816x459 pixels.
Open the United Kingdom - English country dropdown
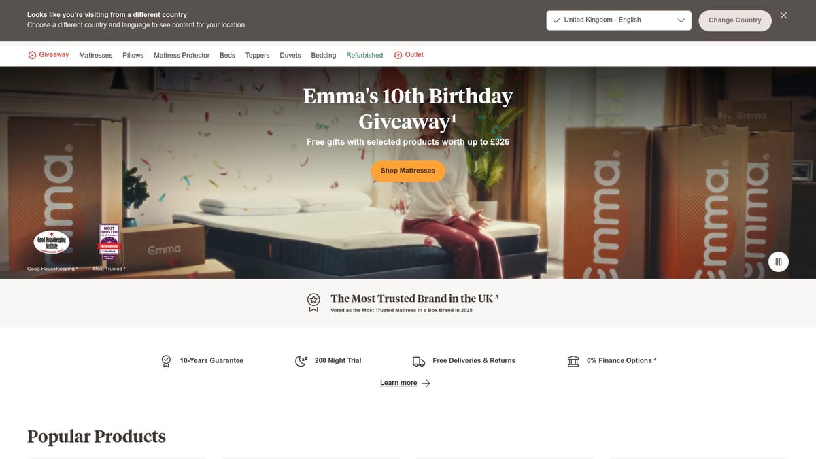(619, 20)
